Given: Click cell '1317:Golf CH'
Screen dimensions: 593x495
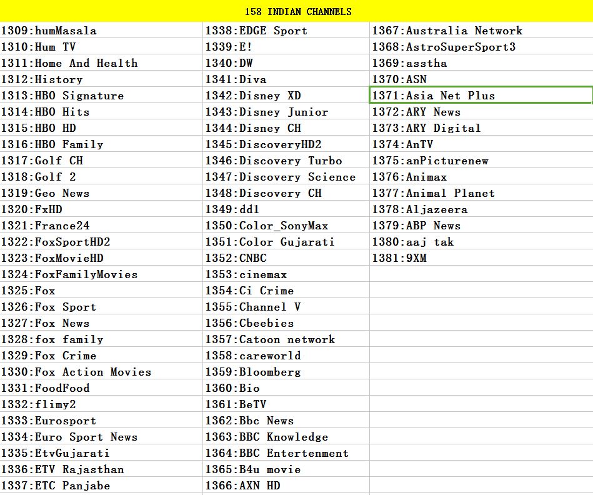Looking at the screenshot, I should click(x=101, y=161).
